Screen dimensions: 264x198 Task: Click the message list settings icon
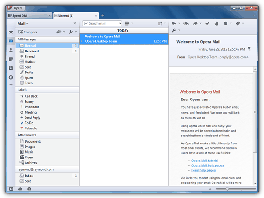(x=160, y=23)
